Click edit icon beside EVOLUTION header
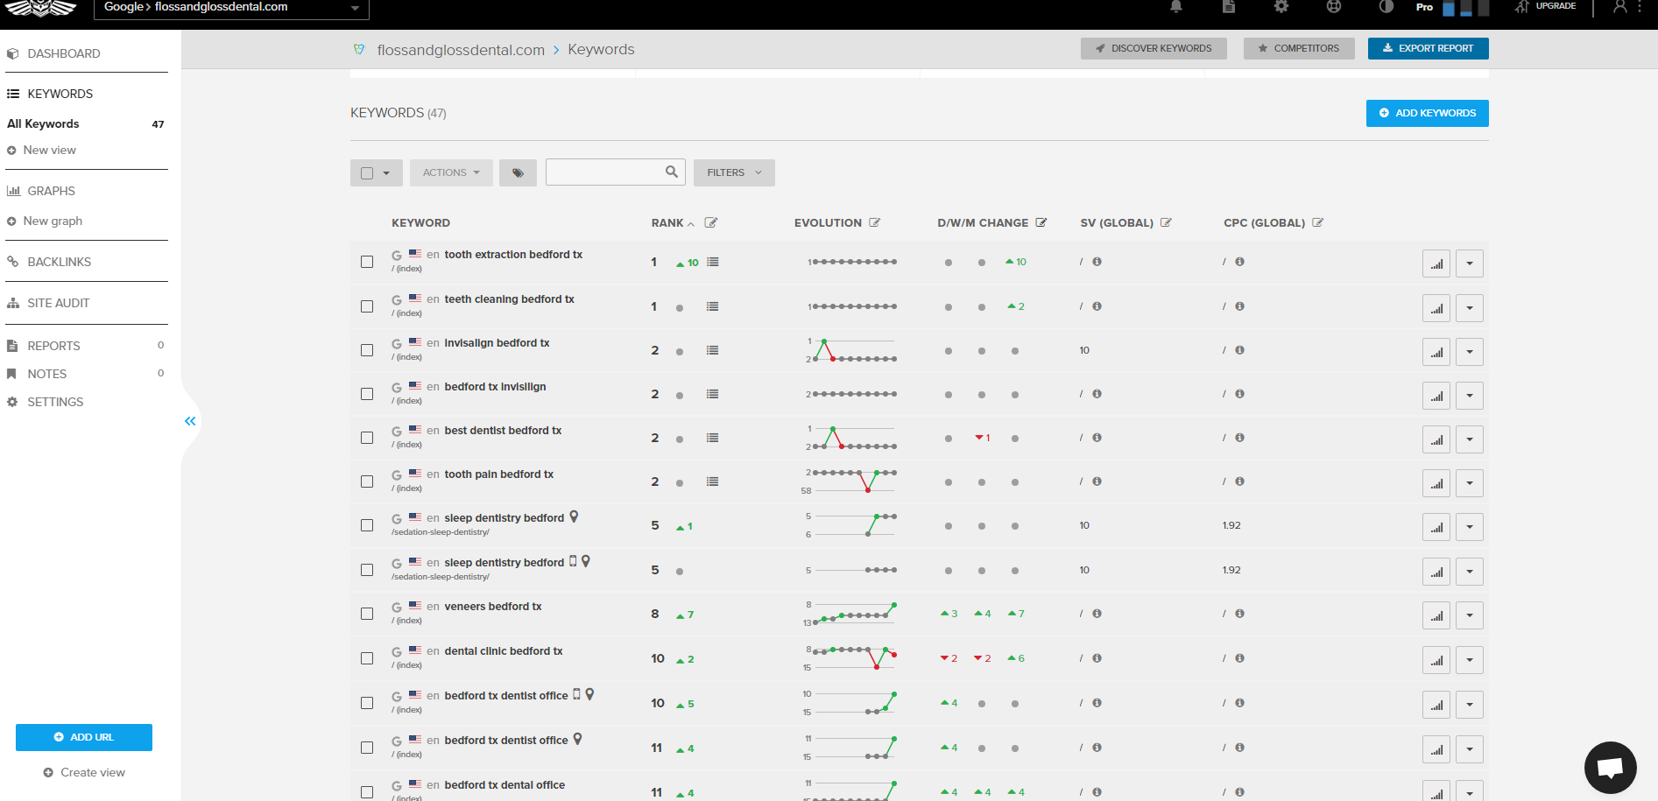 pyautogui.click(x=875, y=222)
